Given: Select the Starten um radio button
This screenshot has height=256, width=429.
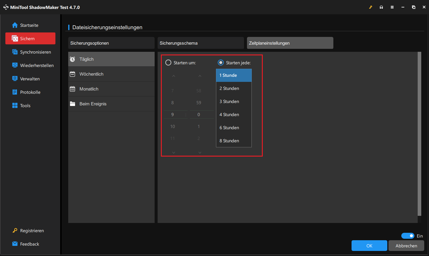Looking at the screenshot, I should pyautogui.click(x=168, y=63).
